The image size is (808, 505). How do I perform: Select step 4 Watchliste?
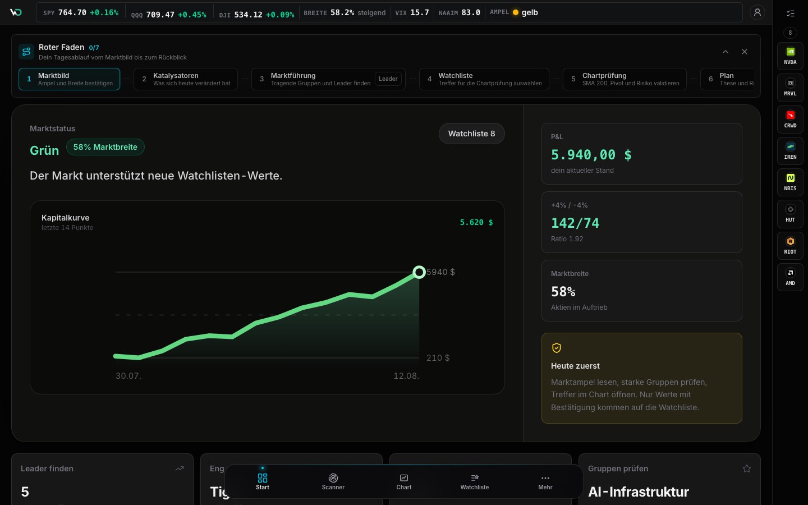484,79
